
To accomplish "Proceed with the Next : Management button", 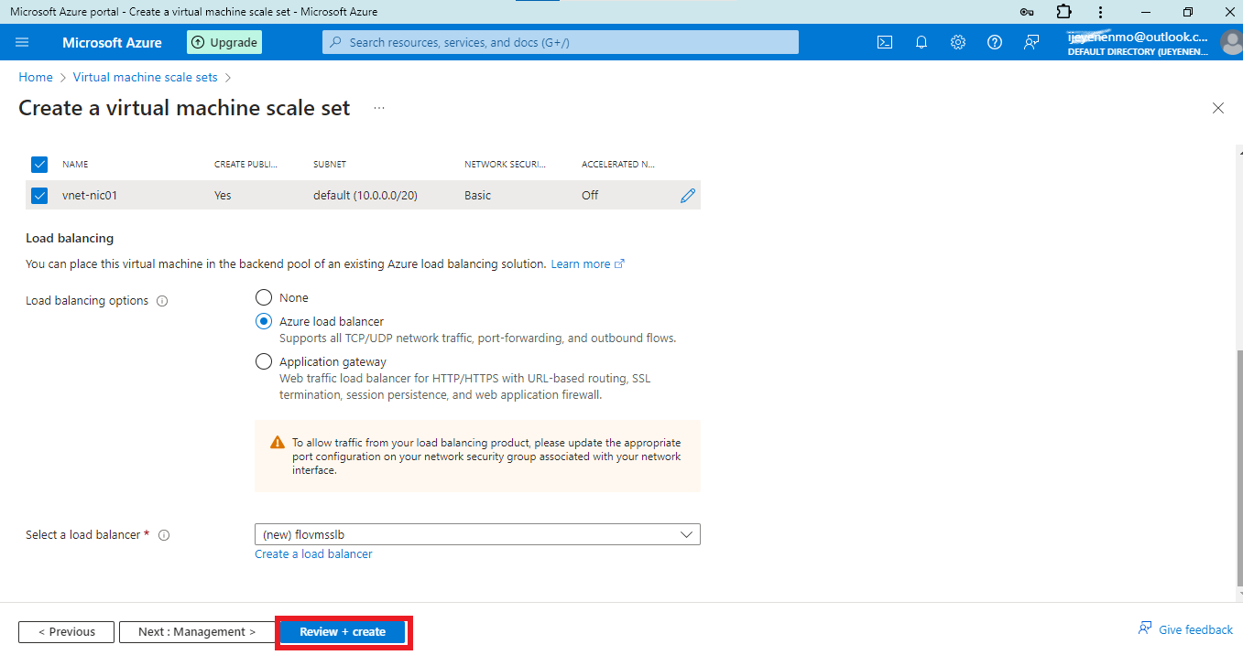I will pyautogui.click(x=197, y=632).
